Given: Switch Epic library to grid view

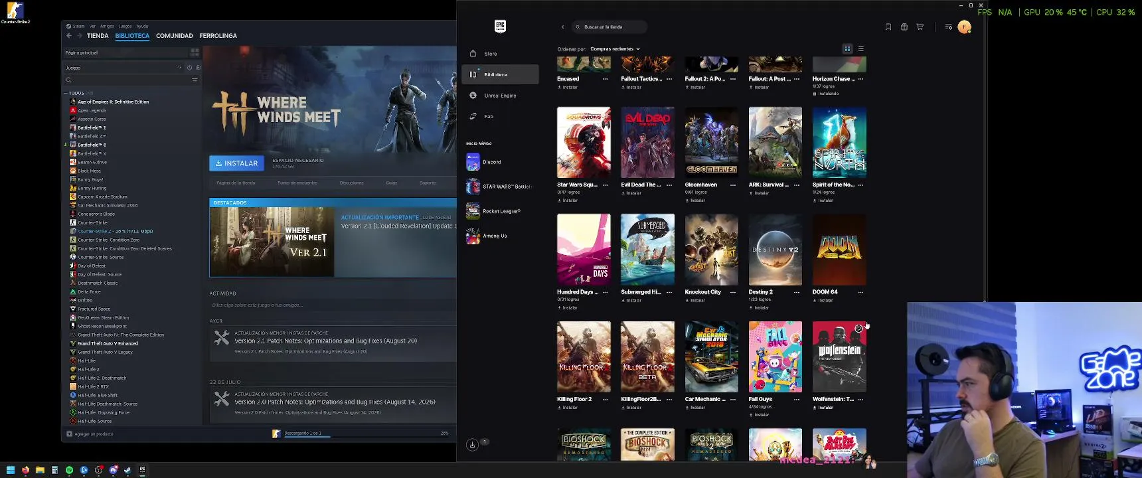Looking at the screenshot, I should (847, 49).
